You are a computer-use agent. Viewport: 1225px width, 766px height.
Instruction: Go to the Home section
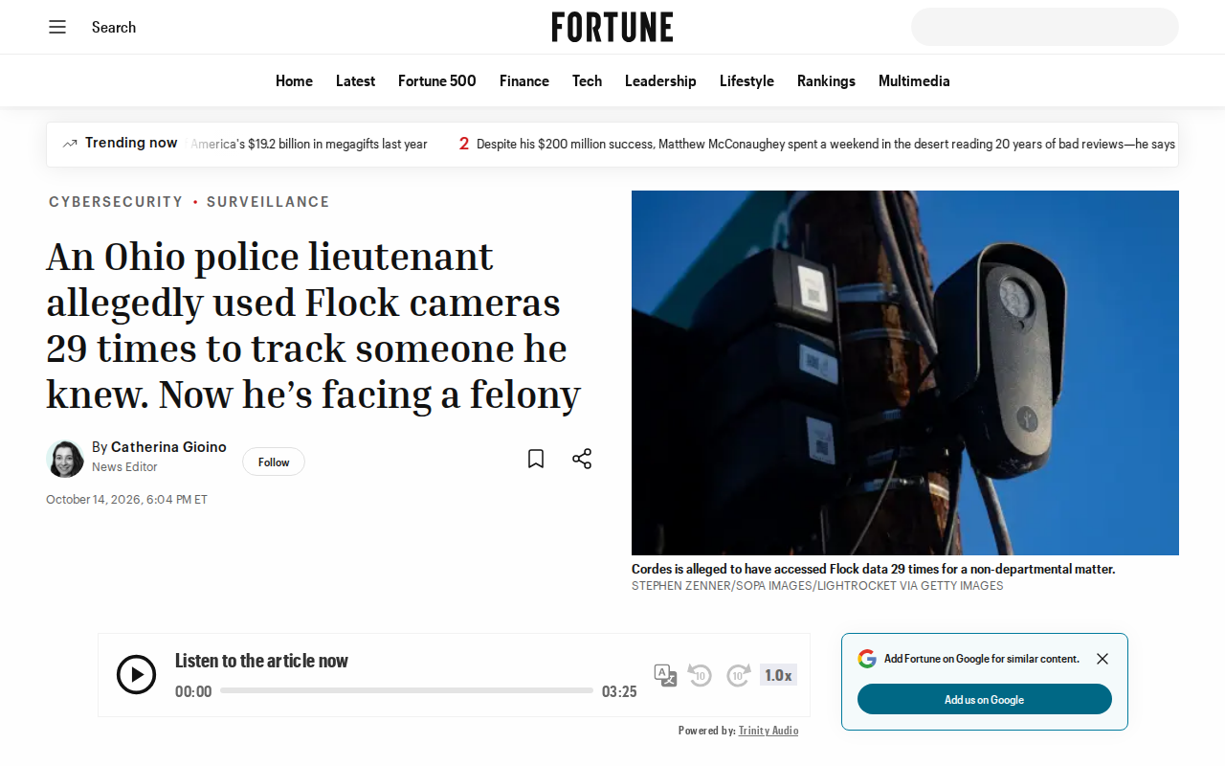[x=294, y=81]
